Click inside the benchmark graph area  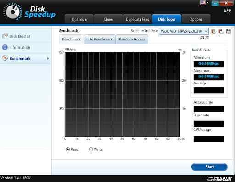point(122,94)
